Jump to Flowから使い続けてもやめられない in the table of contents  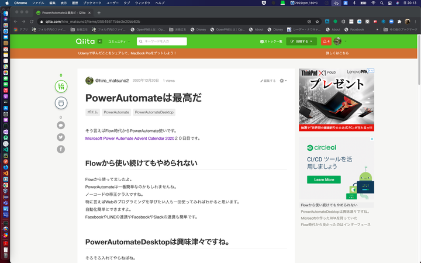point(329,205)
